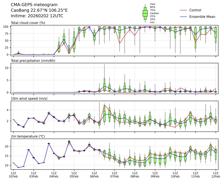Click the 'max' label in box-plot legend
The height and width of the screenshot is (181, 223).
[x=152, y=4]
